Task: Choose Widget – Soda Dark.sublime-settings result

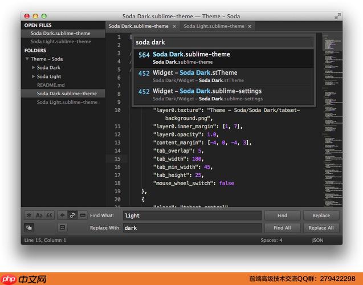Action: click(224, 95)
